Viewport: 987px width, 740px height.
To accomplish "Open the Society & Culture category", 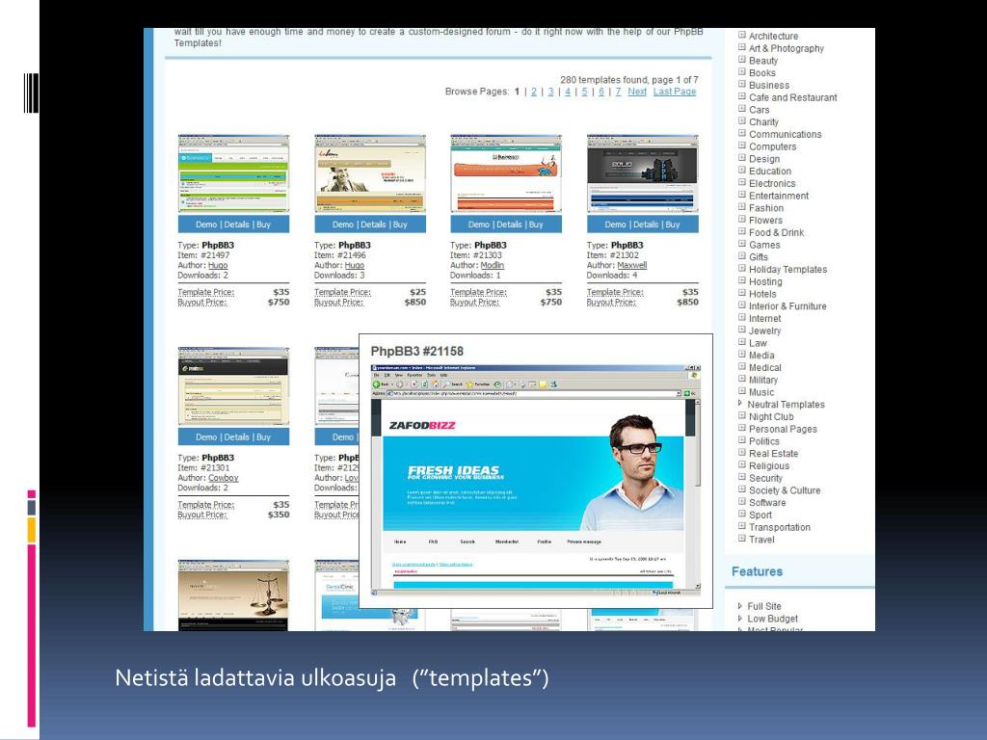I will 785,490.
